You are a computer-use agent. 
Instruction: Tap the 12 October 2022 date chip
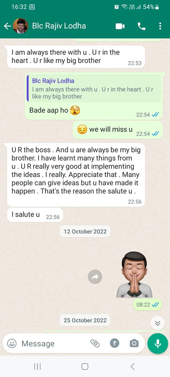click(85, 232)
